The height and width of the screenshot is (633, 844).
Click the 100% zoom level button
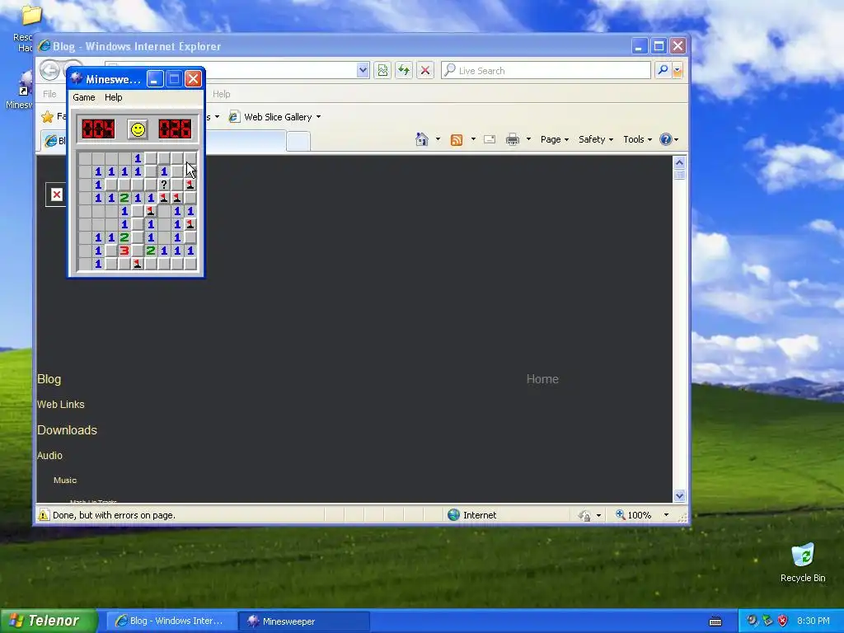pyautogui.click(x=633, y=515)
